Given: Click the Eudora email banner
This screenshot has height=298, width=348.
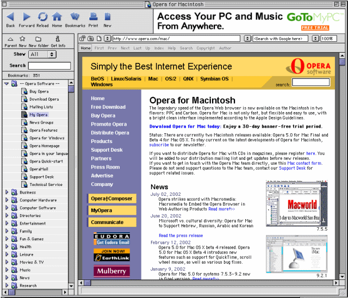Looking at the screenshot, I should tap(111, 239).
